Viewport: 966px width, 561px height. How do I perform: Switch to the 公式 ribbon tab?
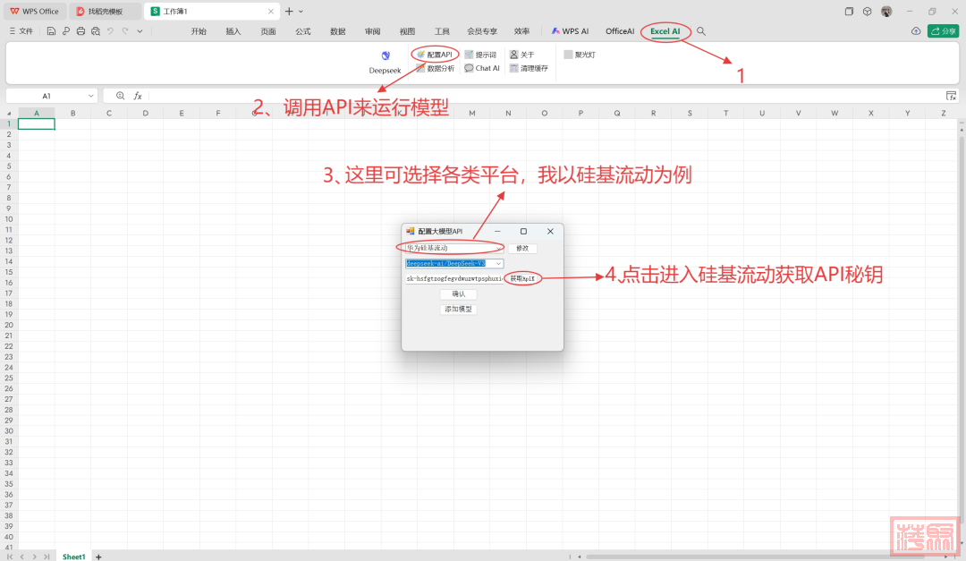pos(303,31)
